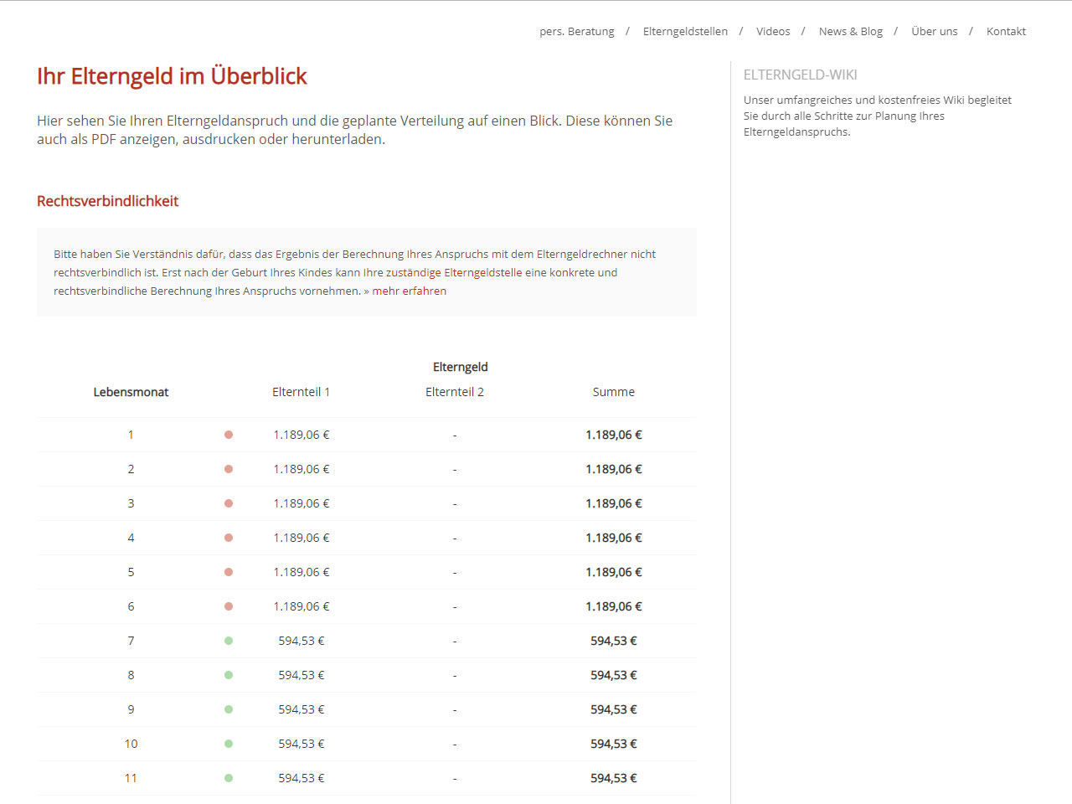Click the Elternteil 2 dash in month 1
This screenshot has width=1072, height=804.
[455, 435]
